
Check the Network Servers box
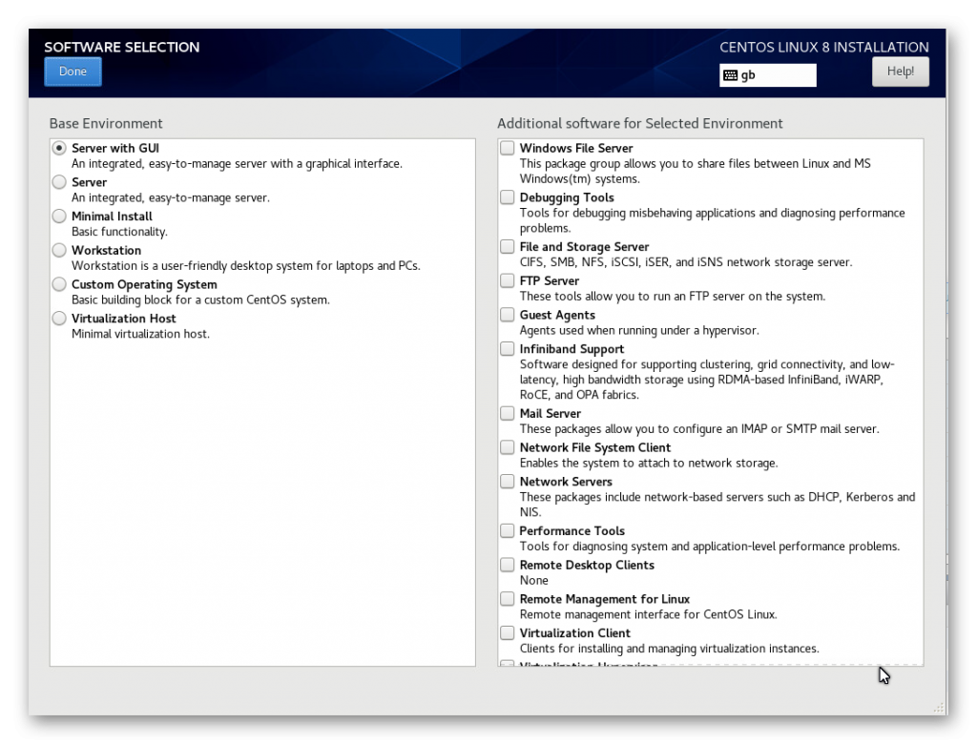click(x=508, y=481)
